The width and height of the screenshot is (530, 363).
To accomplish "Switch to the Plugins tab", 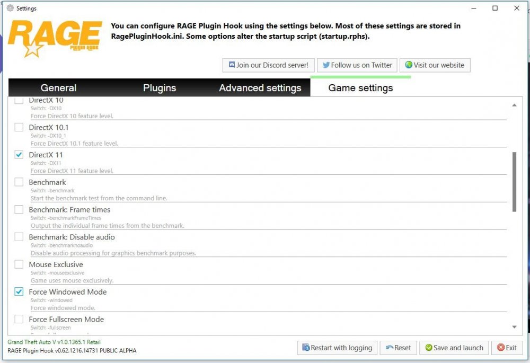I will pos(160,88).
